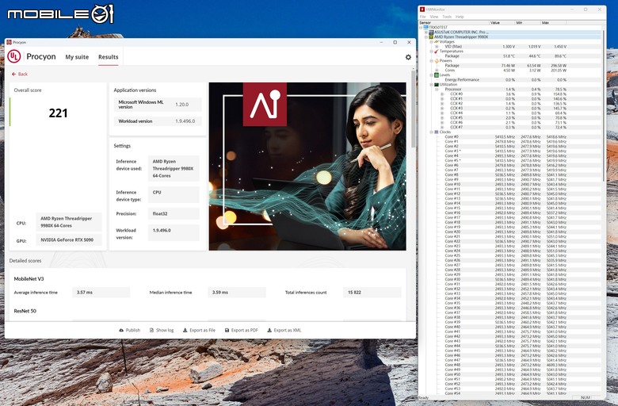
Task: Open Procyon settings gear icon
Action: click(408, 57)
